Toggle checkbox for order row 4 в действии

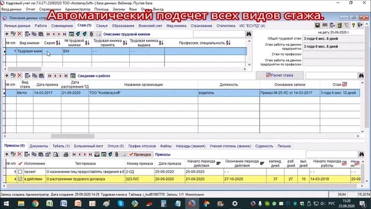20,179
